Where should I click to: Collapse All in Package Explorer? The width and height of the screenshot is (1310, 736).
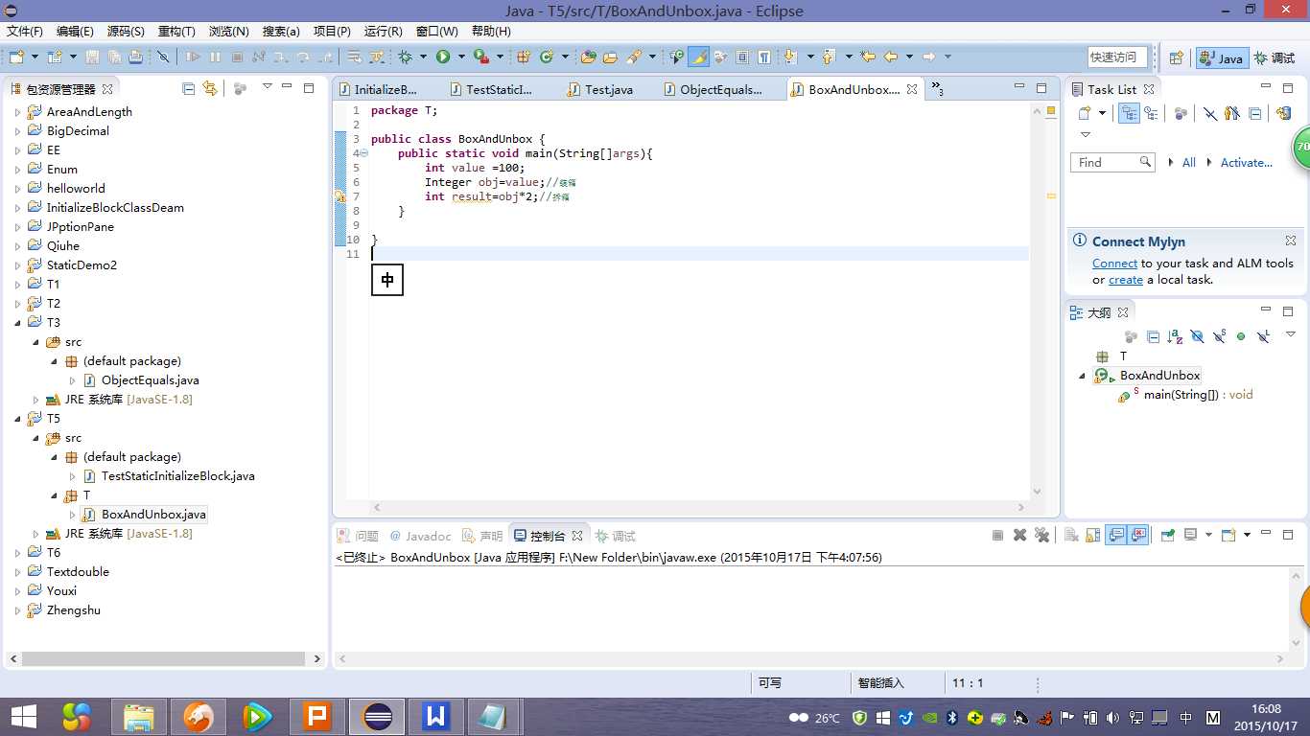point(188,88)
